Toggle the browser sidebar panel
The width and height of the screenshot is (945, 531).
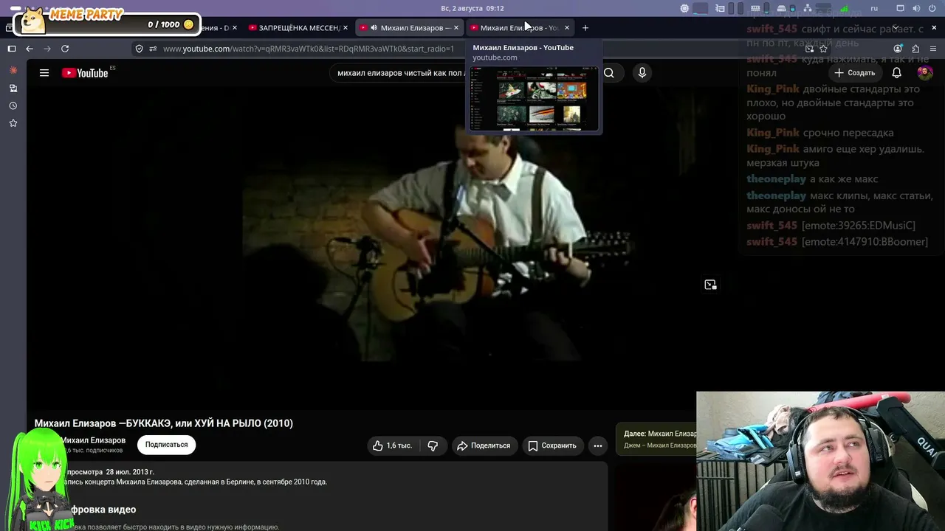[x=12, y=49]
